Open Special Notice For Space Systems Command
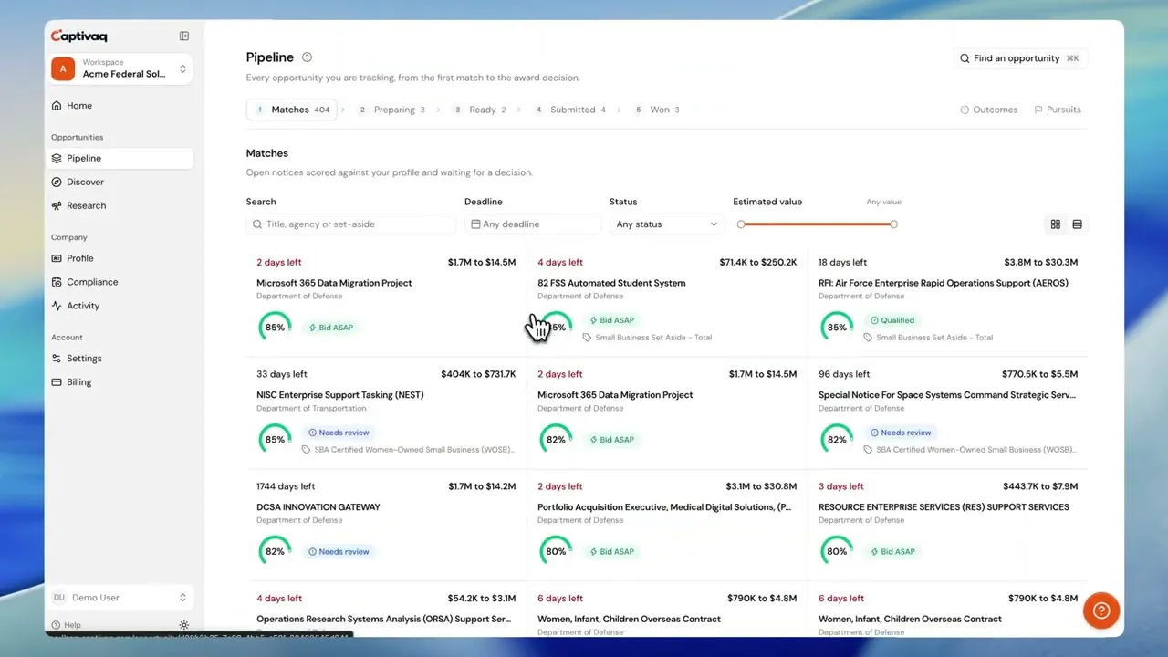1168x657 pixels. [947, 395]
